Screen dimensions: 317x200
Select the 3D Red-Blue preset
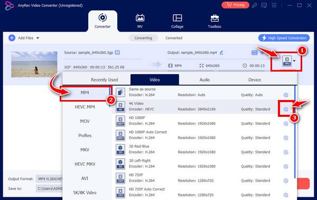point(203,149)
